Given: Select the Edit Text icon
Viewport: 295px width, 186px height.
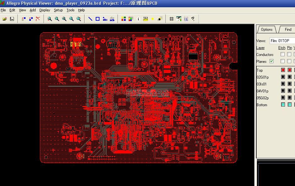Looking at the screenshot, I should [112, 19].
